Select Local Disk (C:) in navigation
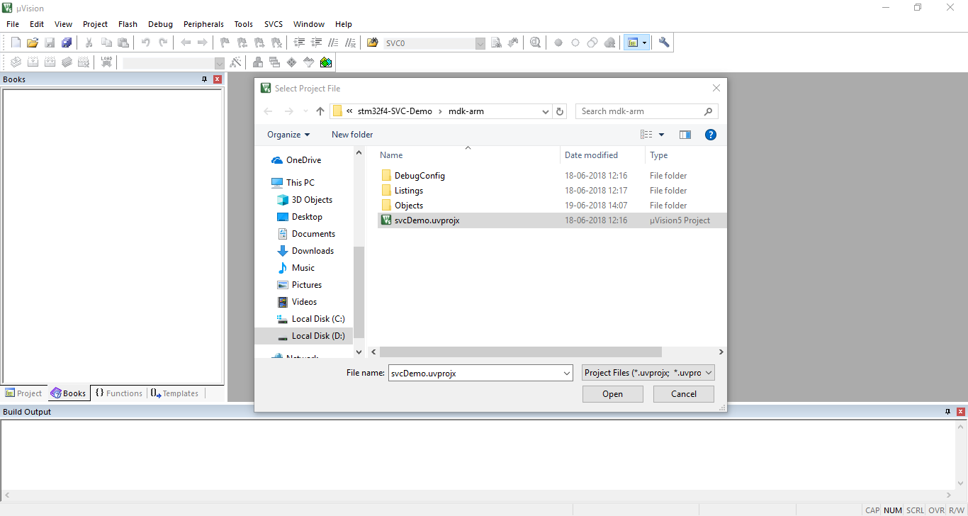 click(x=311, y=319)
